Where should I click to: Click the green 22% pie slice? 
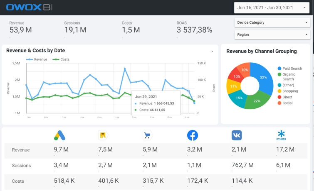(x=257, y=100)
